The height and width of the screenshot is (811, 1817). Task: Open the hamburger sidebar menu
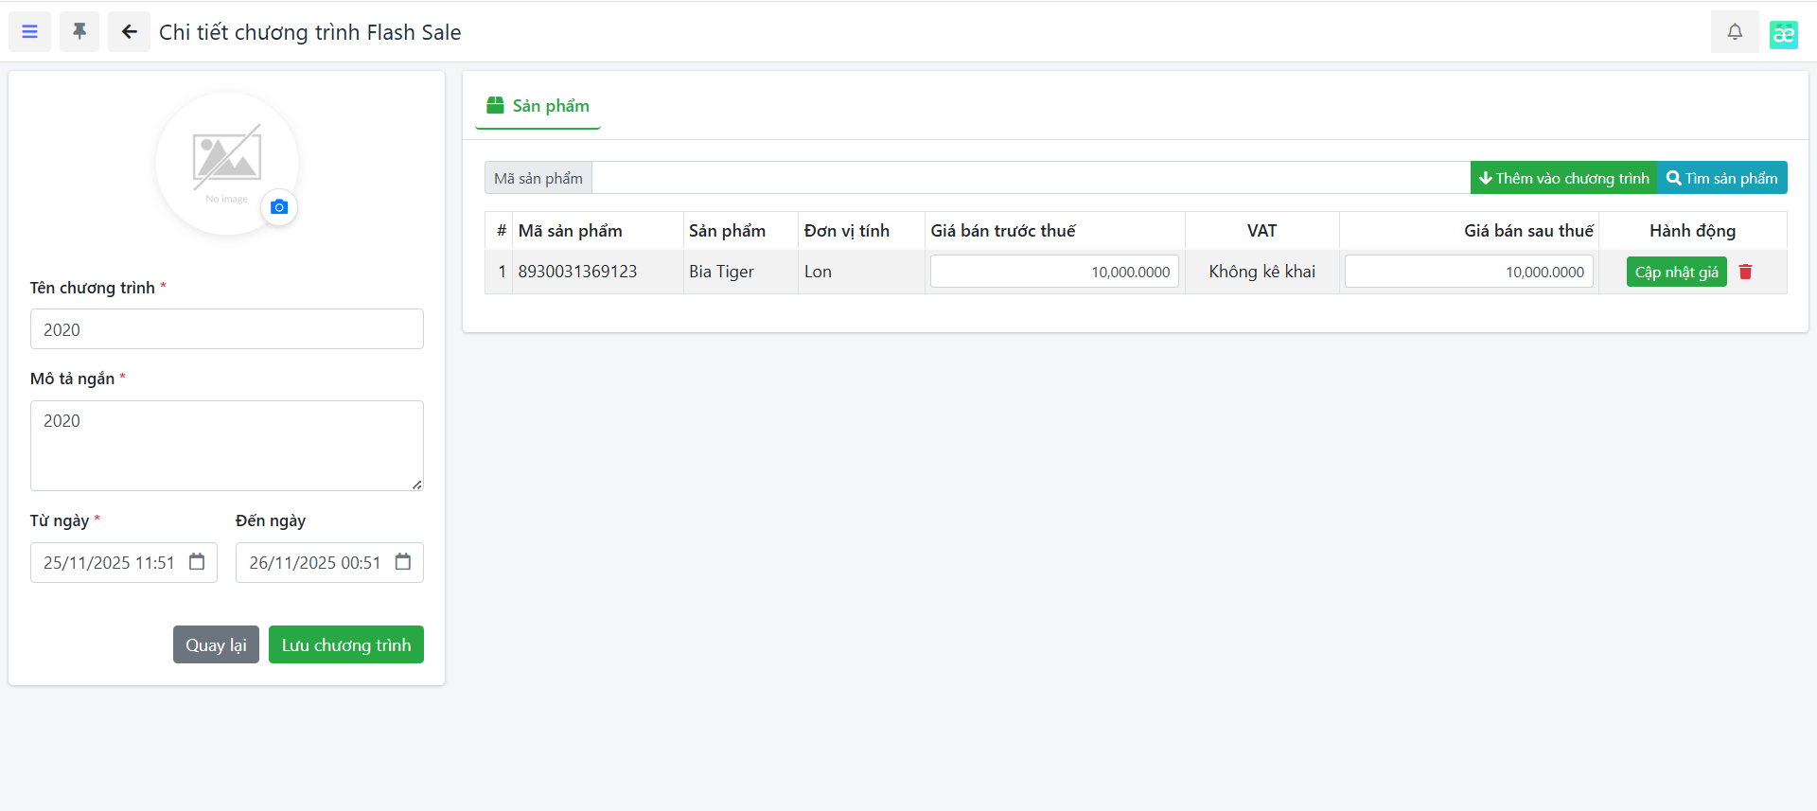pyautogui.click(x=30, y=32)
